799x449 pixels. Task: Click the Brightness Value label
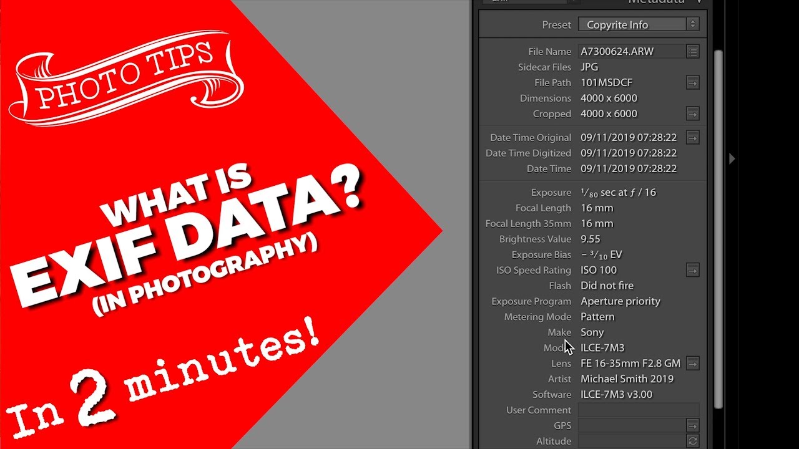[535, 239]
